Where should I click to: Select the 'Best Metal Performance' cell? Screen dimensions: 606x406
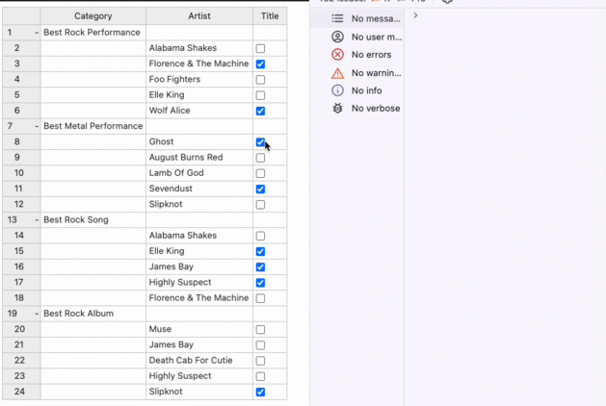tap(93, 126)
